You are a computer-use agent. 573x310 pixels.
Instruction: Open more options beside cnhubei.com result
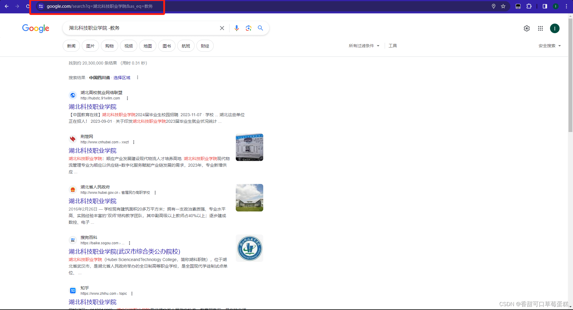tap(134, 142)
